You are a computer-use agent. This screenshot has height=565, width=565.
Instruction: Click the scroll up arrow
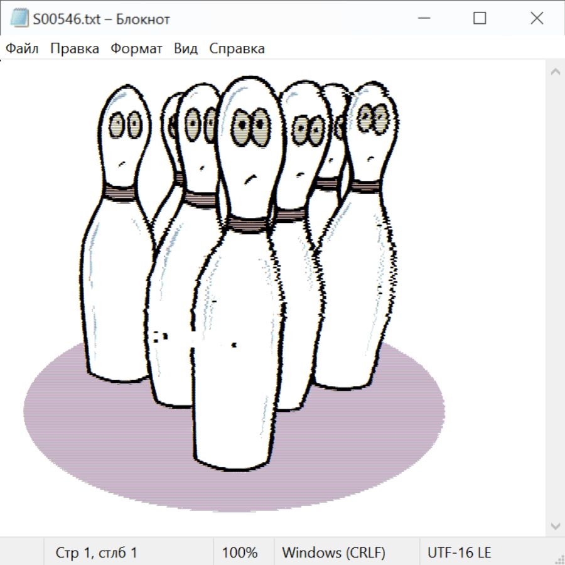click(555, 72)
